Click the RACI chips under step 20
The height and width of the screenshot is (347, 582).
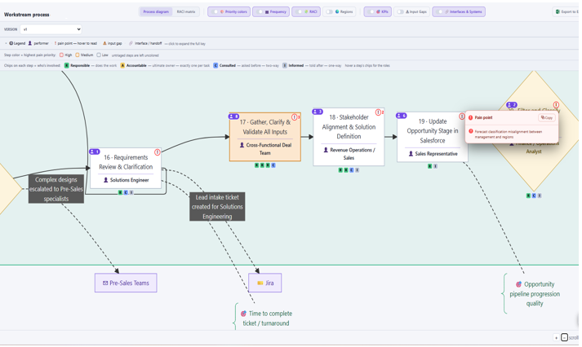coord(534,195)
